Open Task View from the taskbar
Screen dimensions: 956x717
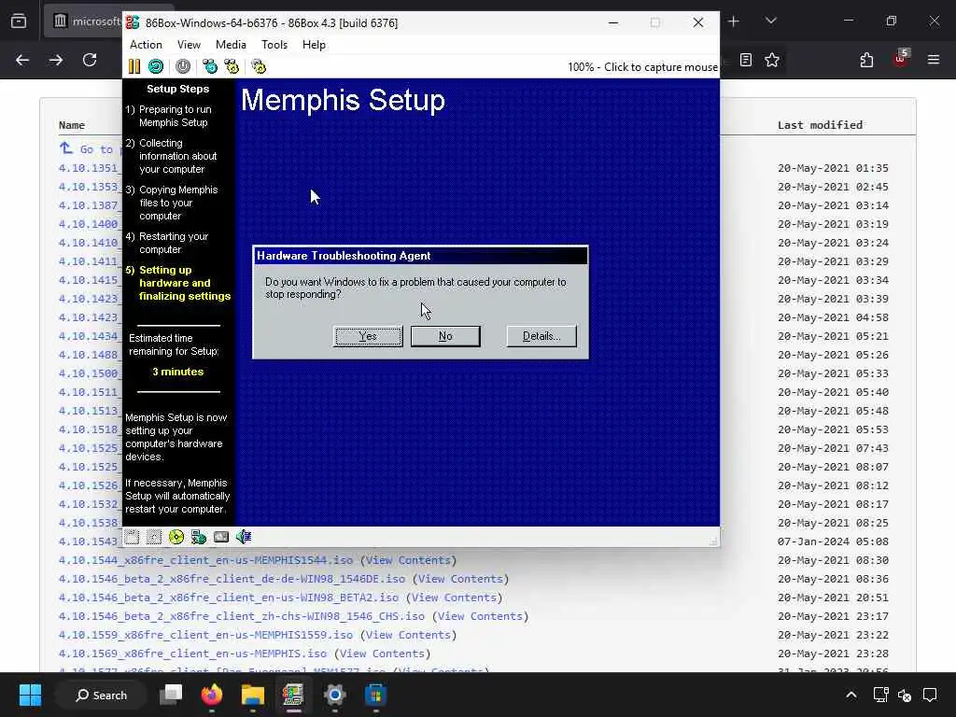(x=171, y=695)
